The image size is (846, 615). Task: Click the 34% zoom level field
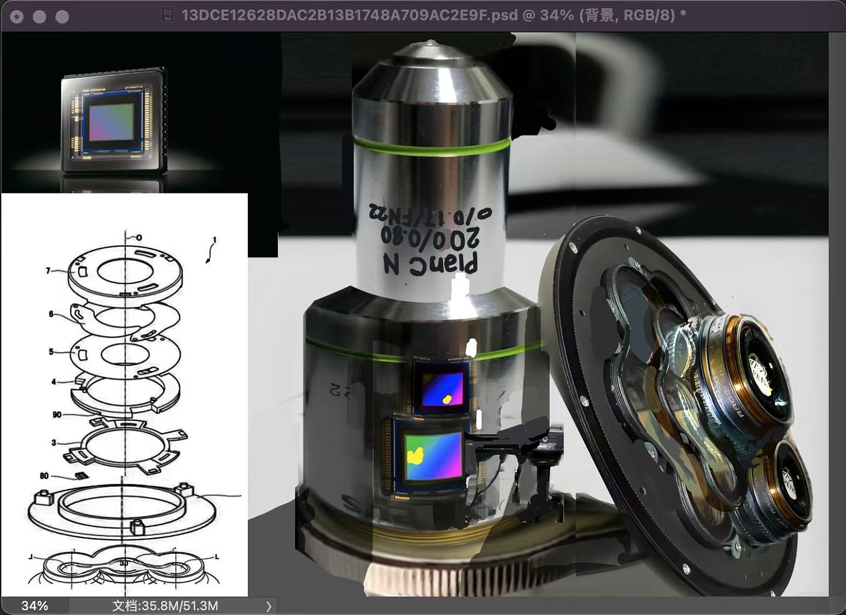35,605
